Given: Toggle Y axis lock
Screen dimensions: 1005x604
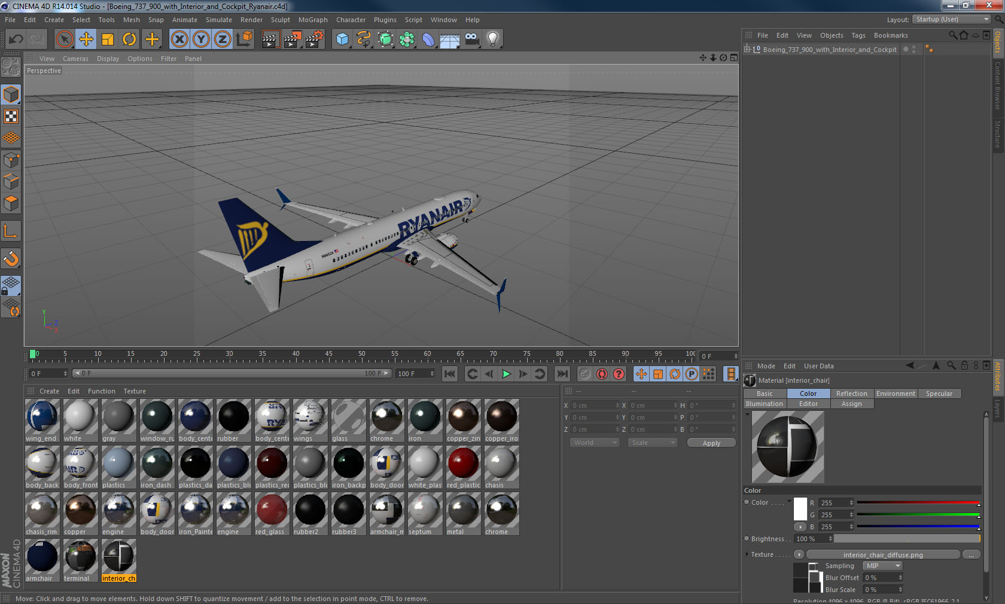Looking at the screenshot, I should (201, 39).
